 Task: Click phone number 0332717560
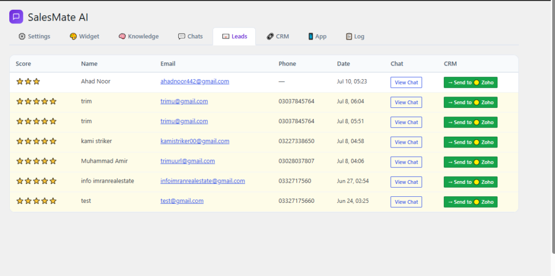(x=295, y=181)
